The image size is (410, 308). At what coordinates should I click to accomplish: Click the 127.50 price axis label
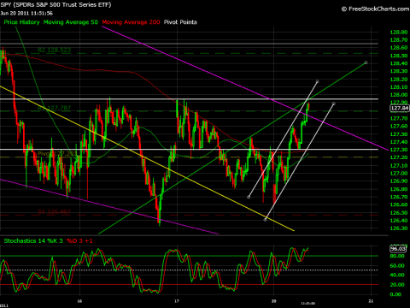(399, 134)
